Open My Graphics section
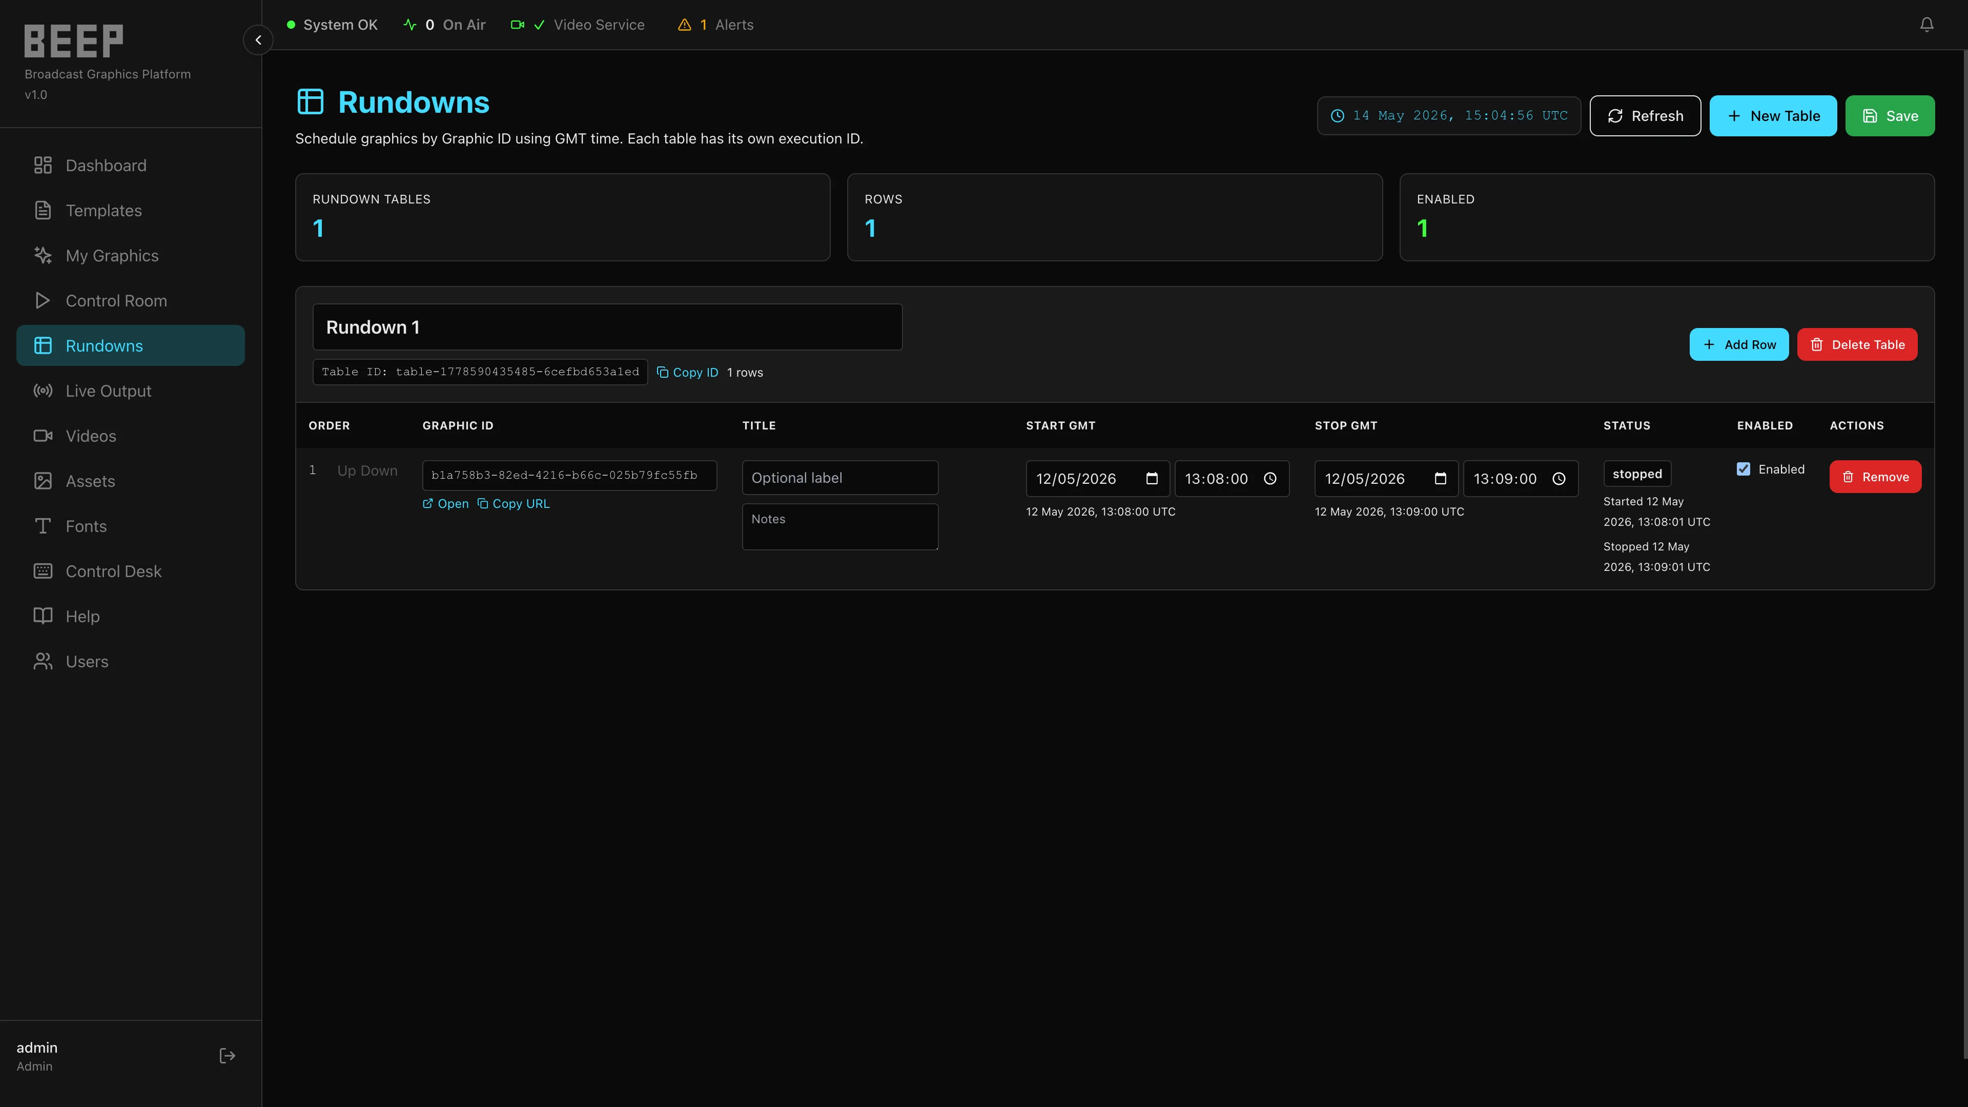The width and height of the screenshot is (1968, 1107). pos(131,255)
